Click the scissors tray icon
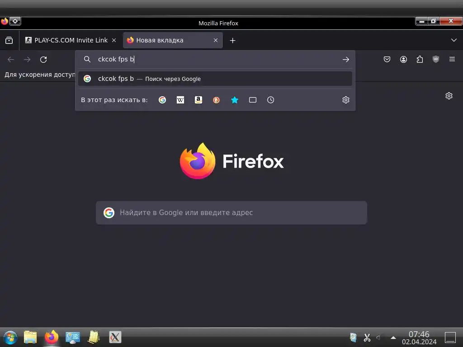 pos(367,337)
